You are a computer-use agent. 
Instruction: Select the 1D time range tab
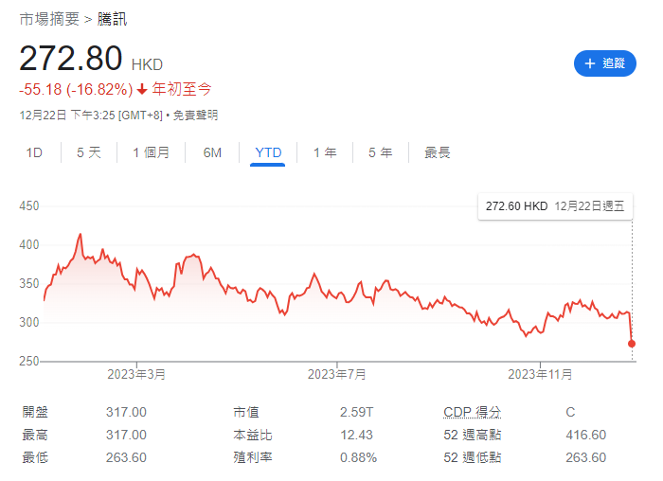coord(34,152)
